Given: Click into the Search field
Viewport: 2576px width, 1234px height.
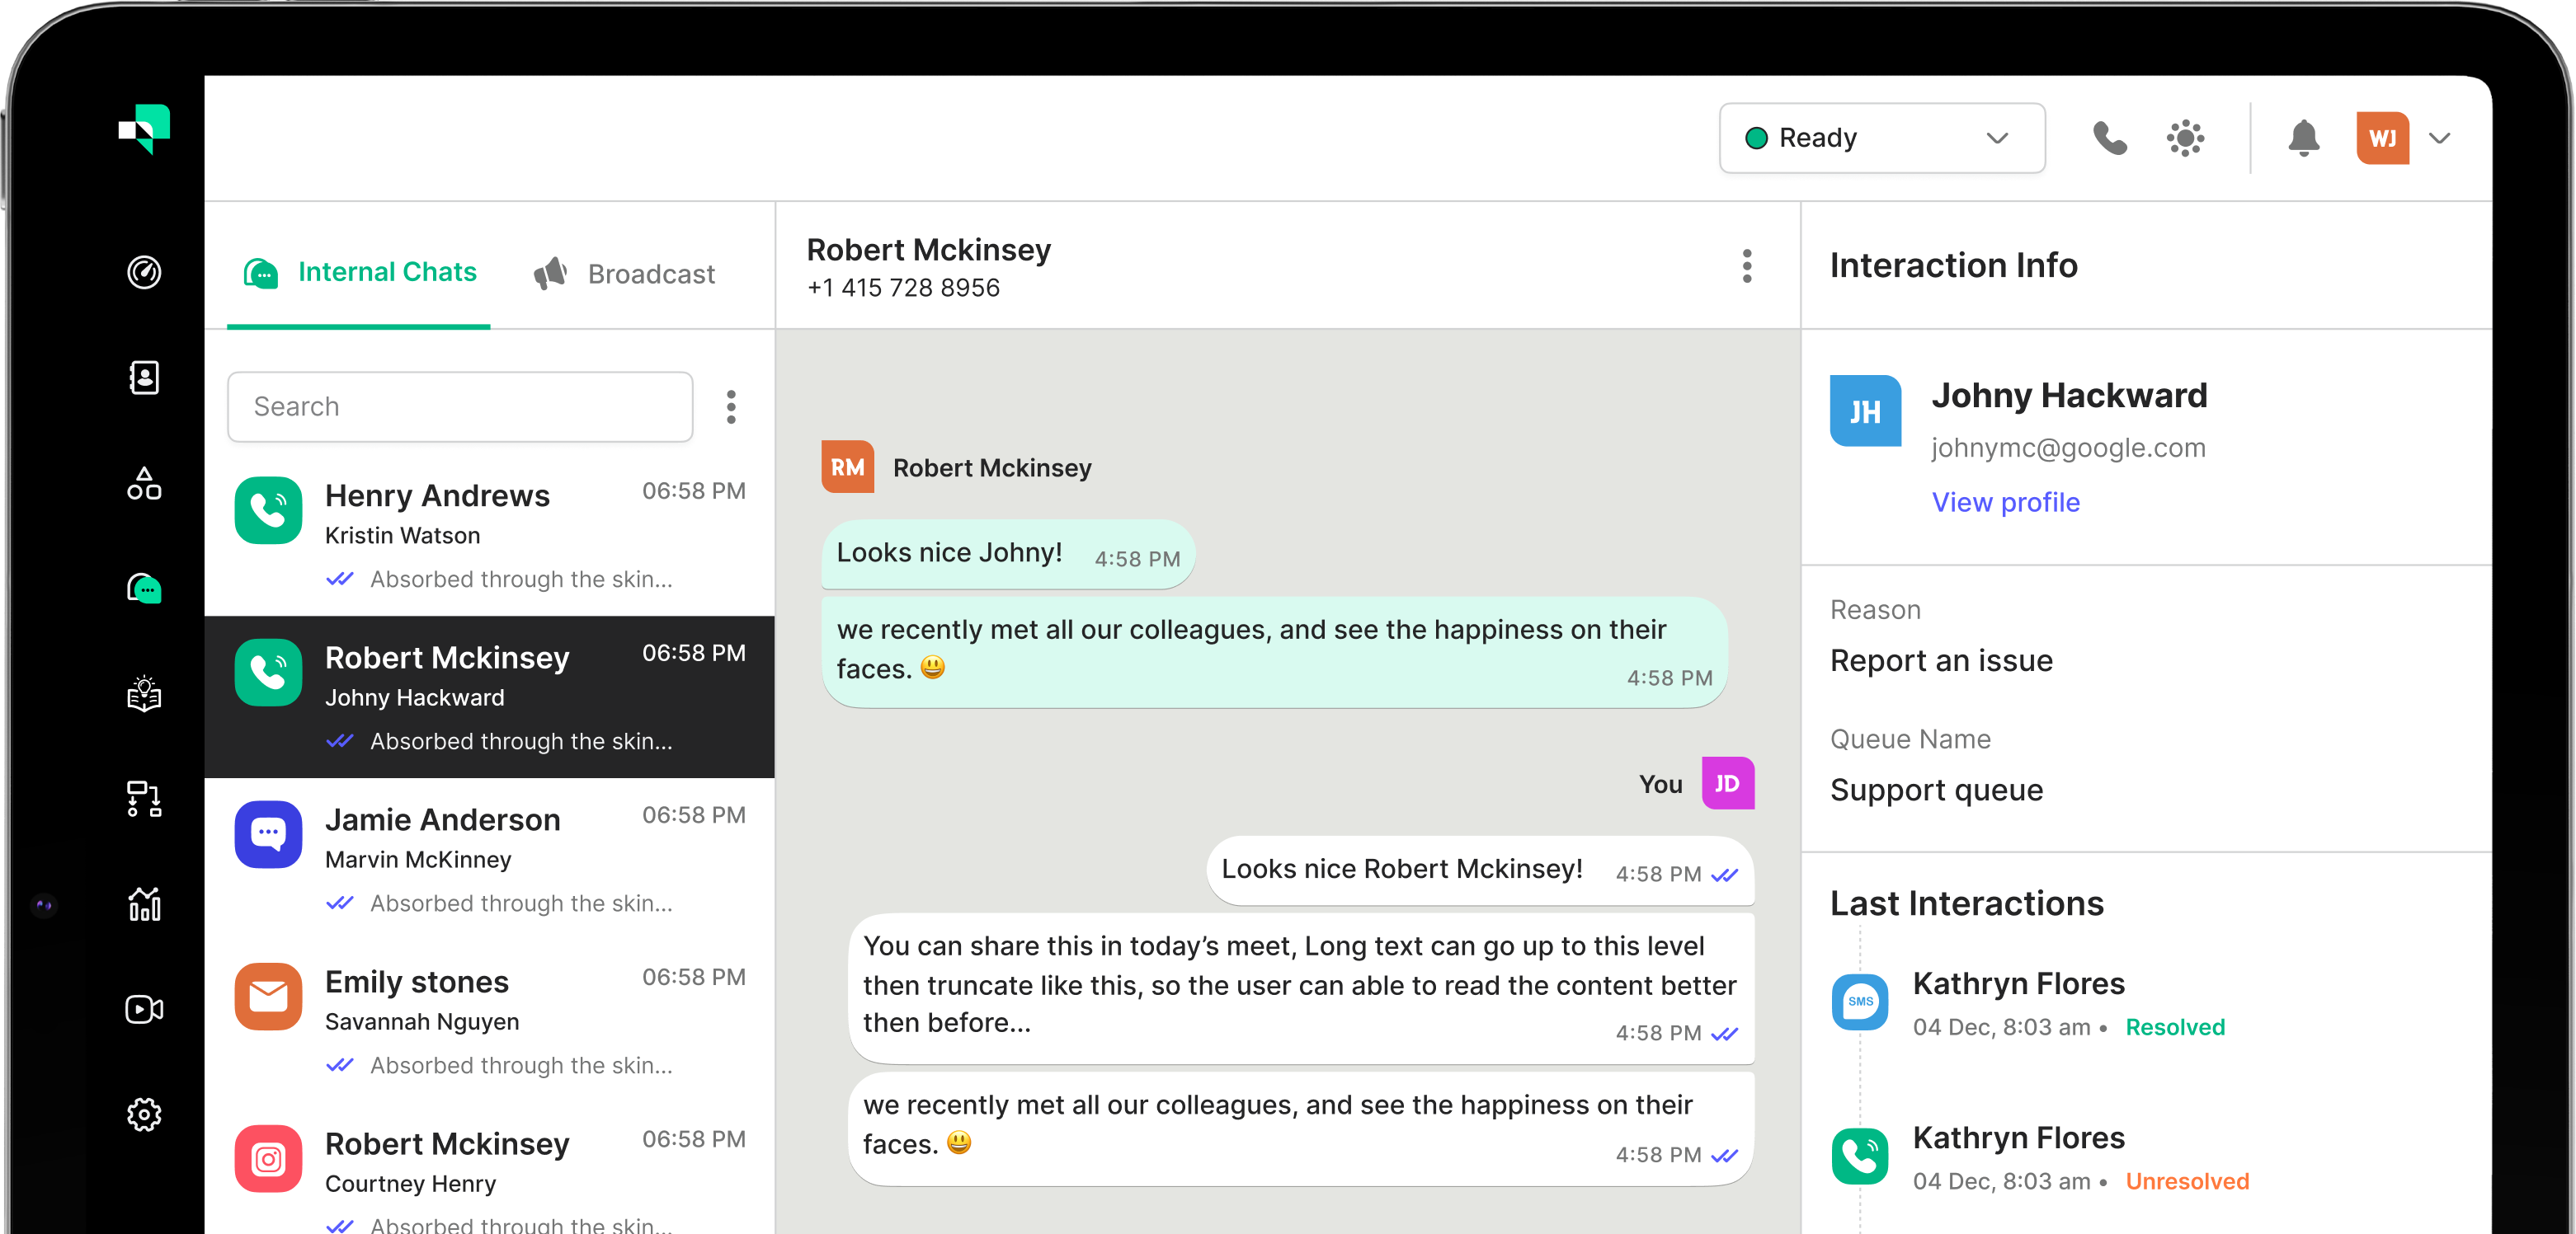Looking at the screenshot, I should click(x=460, y=406).
